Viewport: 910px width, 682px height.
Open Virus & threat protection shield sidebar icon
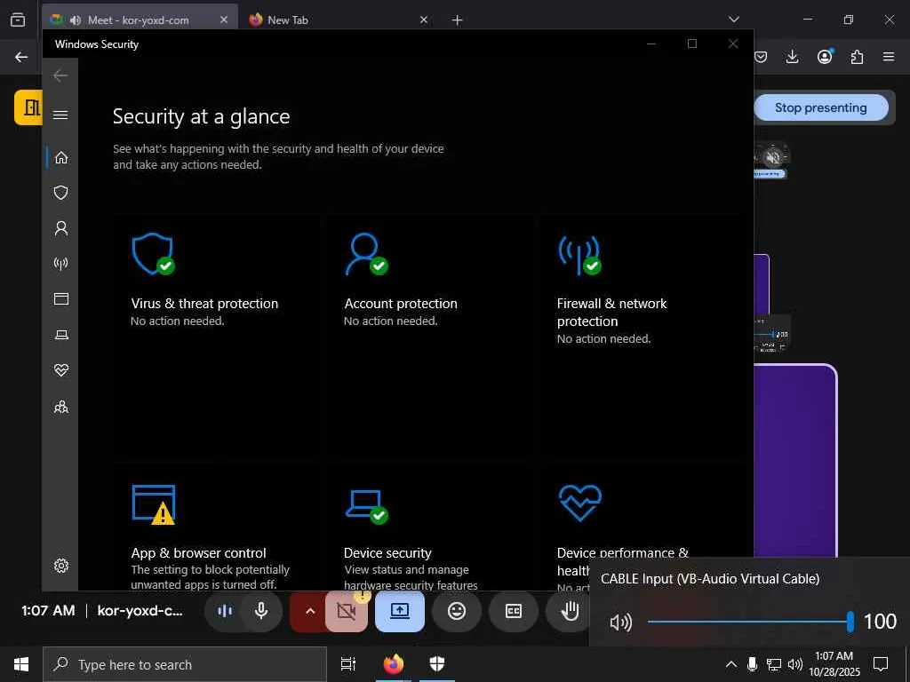click(x=61, y=193)
